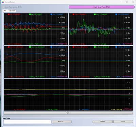This screenshot has height=127, width=136.
Task: Toggle the blue G_Bias_z legend swatch
Action: click(x=116, y=47)
